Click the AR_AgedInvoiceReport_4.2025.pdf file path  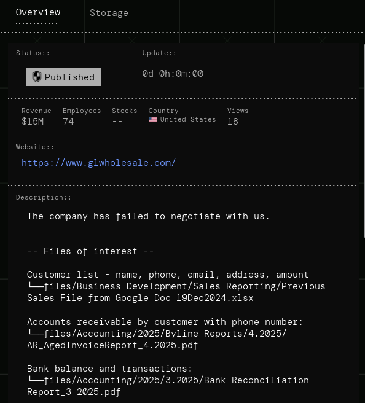[112, 345]
